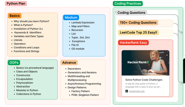Select 'POM, Singleton Pattern' sub-item

click(85, 95)
